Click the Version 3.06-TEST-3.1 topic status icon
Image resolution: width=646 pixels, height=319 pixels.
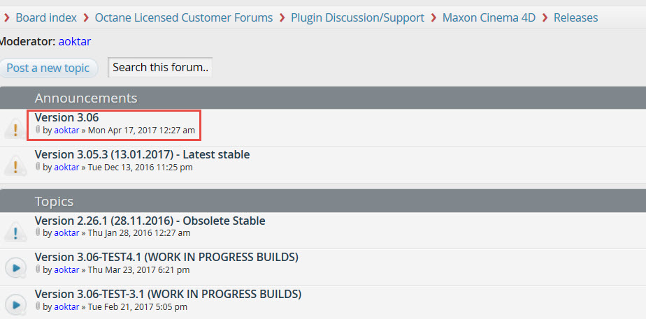pos(15,304)
